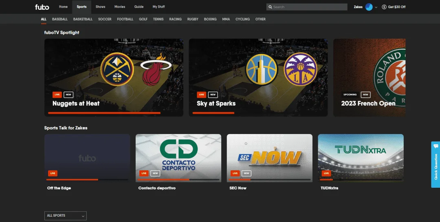Click the Chicago Sky team logo
The image size is (440, 222).
coord(262,69)
